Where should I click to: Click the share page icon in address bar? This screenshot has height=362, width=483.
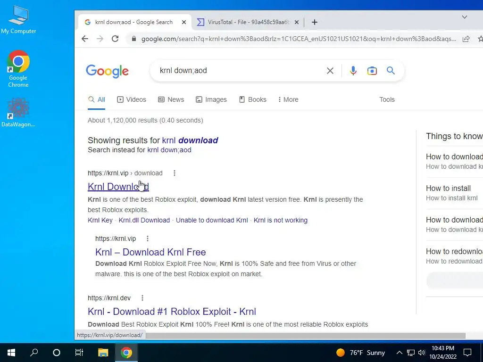click(x=466, y=39)
